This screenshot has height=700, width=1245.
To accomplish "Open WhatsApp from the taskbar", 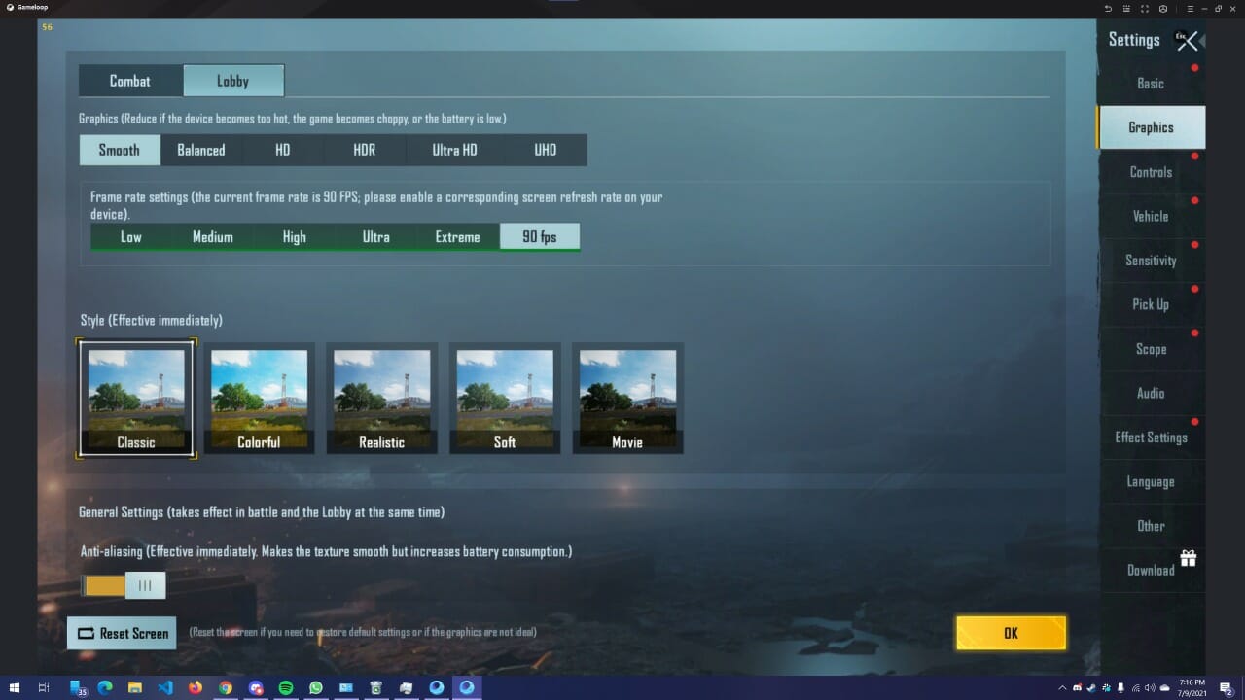I will 316,687.
